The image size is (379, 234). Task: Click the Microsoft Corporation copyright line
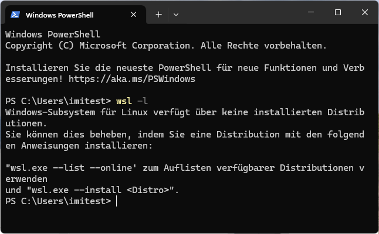coord(166,45)
